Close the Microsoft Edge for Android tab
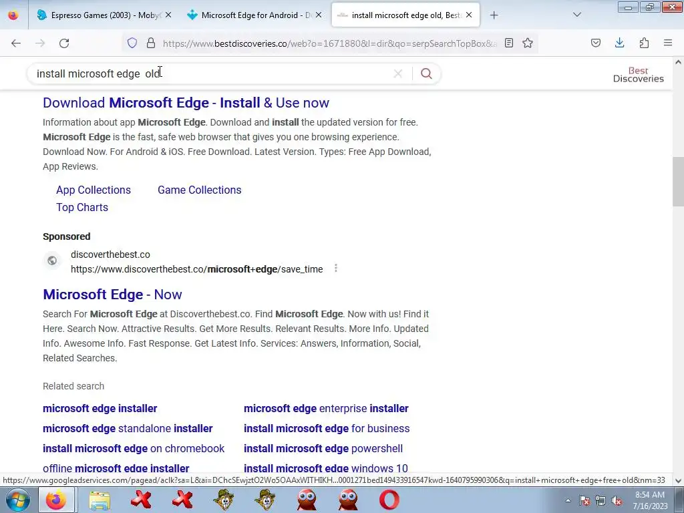The width and height of the screenshot is (684, 513). [x=319, y=15]
